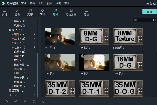This screenshot has height=105, width=157.
Task: Click the green 导出 export button
Action: pos(149,12)
